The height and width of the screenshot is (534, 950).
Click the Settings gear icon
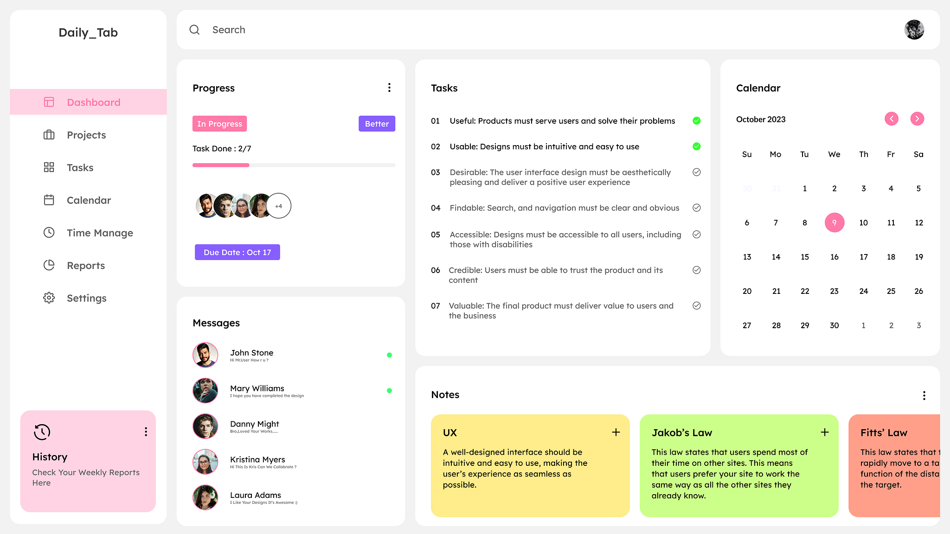[49, 298]
